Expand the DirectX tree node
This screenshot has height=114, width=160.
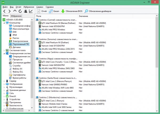point(4,96)
